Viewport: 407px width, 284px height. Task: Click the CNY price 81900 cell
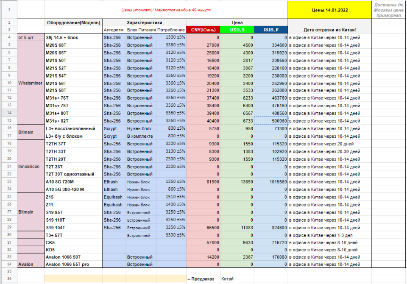(203, 181)
